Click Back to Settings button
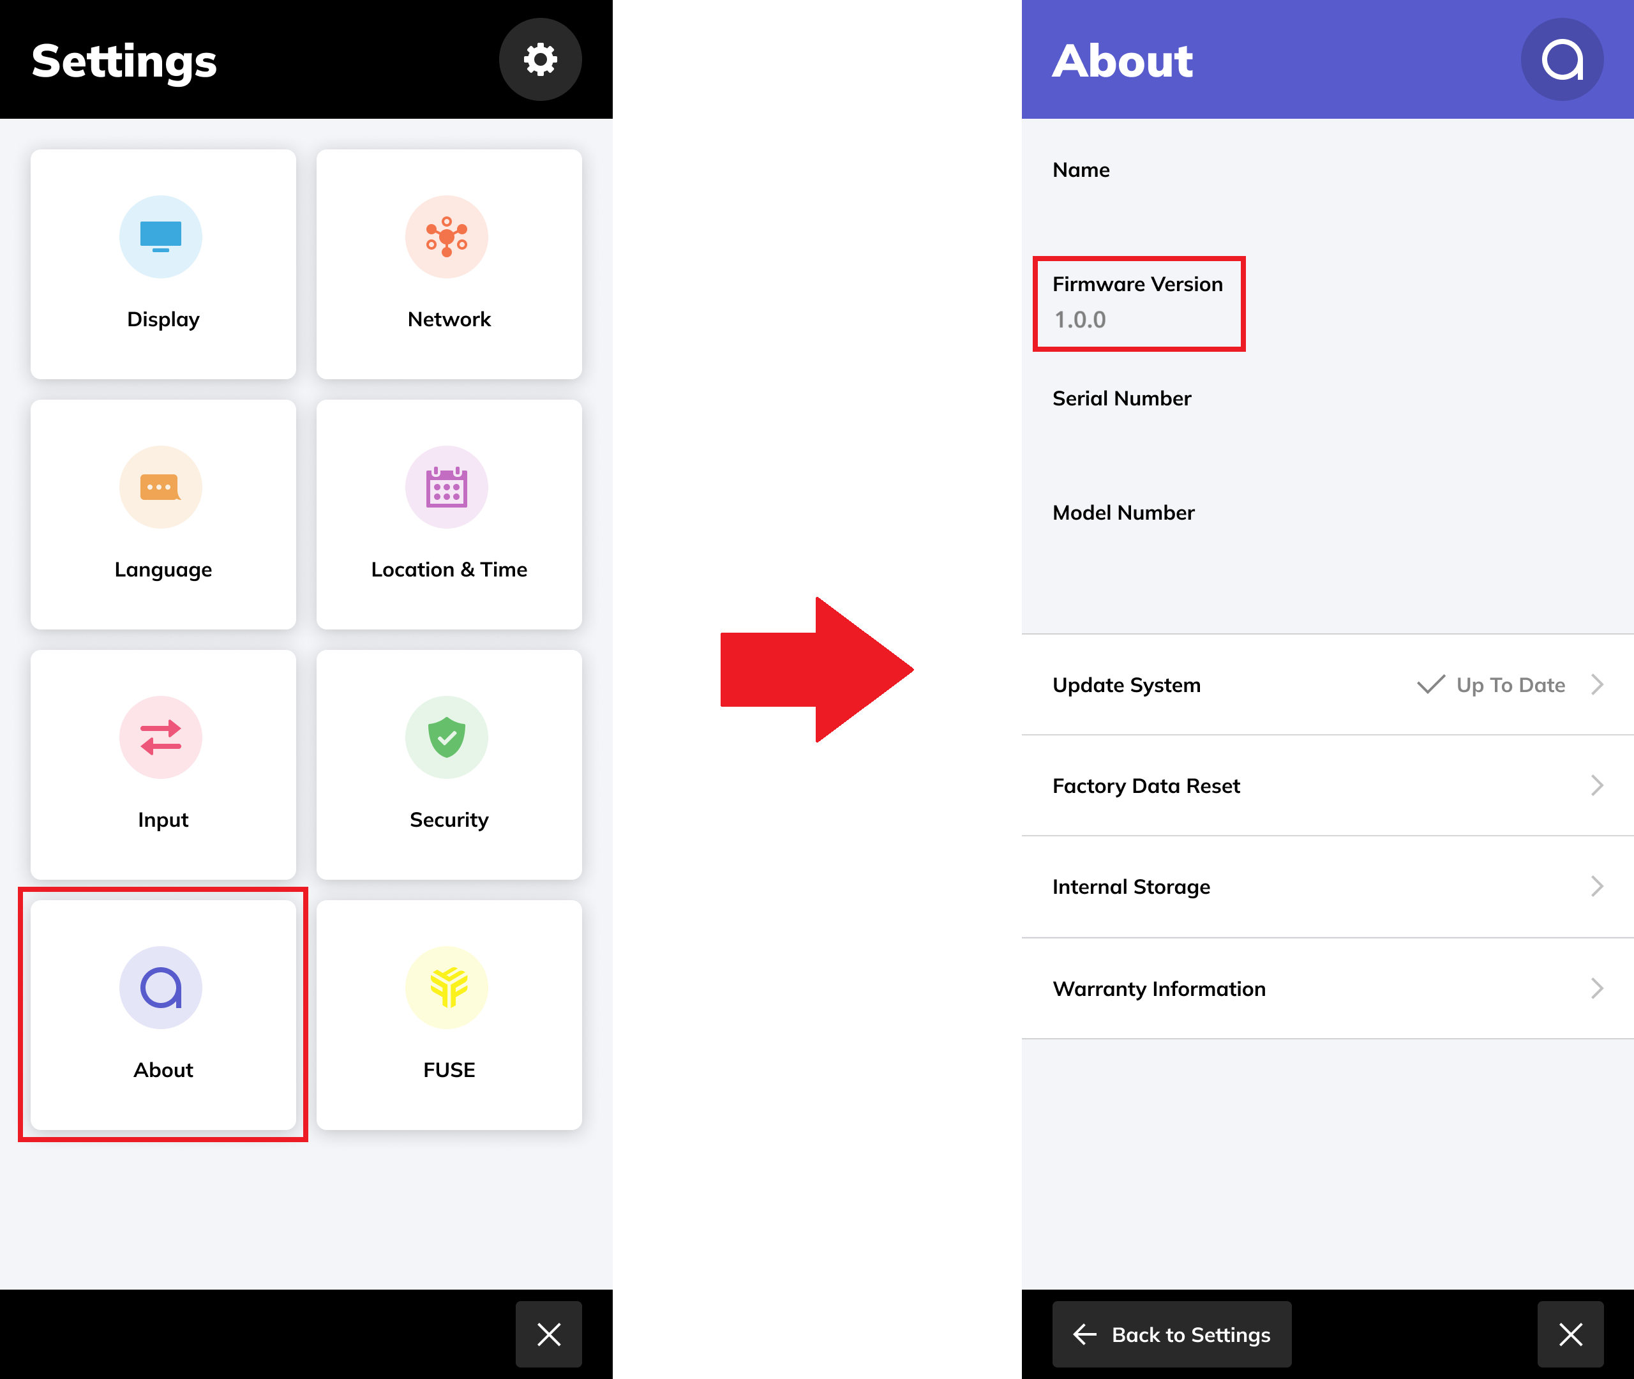Image resolution: width=1634 pixels, height=1379 pixels. [x=1171, y=1334]
